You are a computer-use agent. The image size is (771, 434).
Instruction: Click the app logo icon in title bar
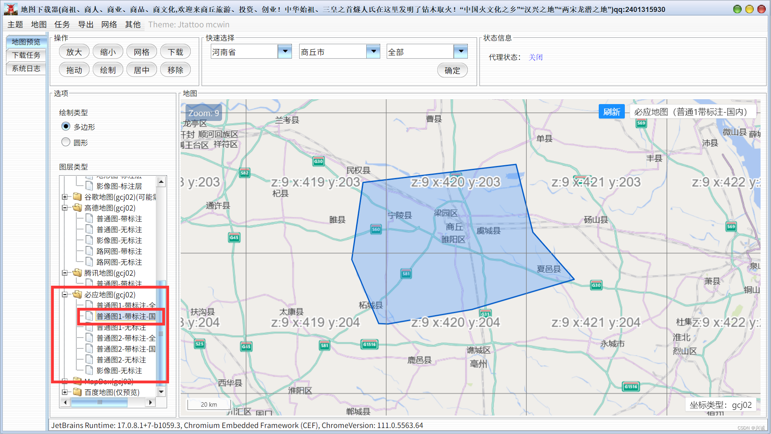[11, 9]
